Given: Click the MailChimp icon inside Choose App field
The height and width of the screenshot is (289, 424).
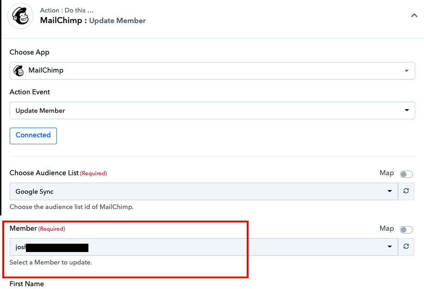Looking at the screenshot, I should pos(19,71).
